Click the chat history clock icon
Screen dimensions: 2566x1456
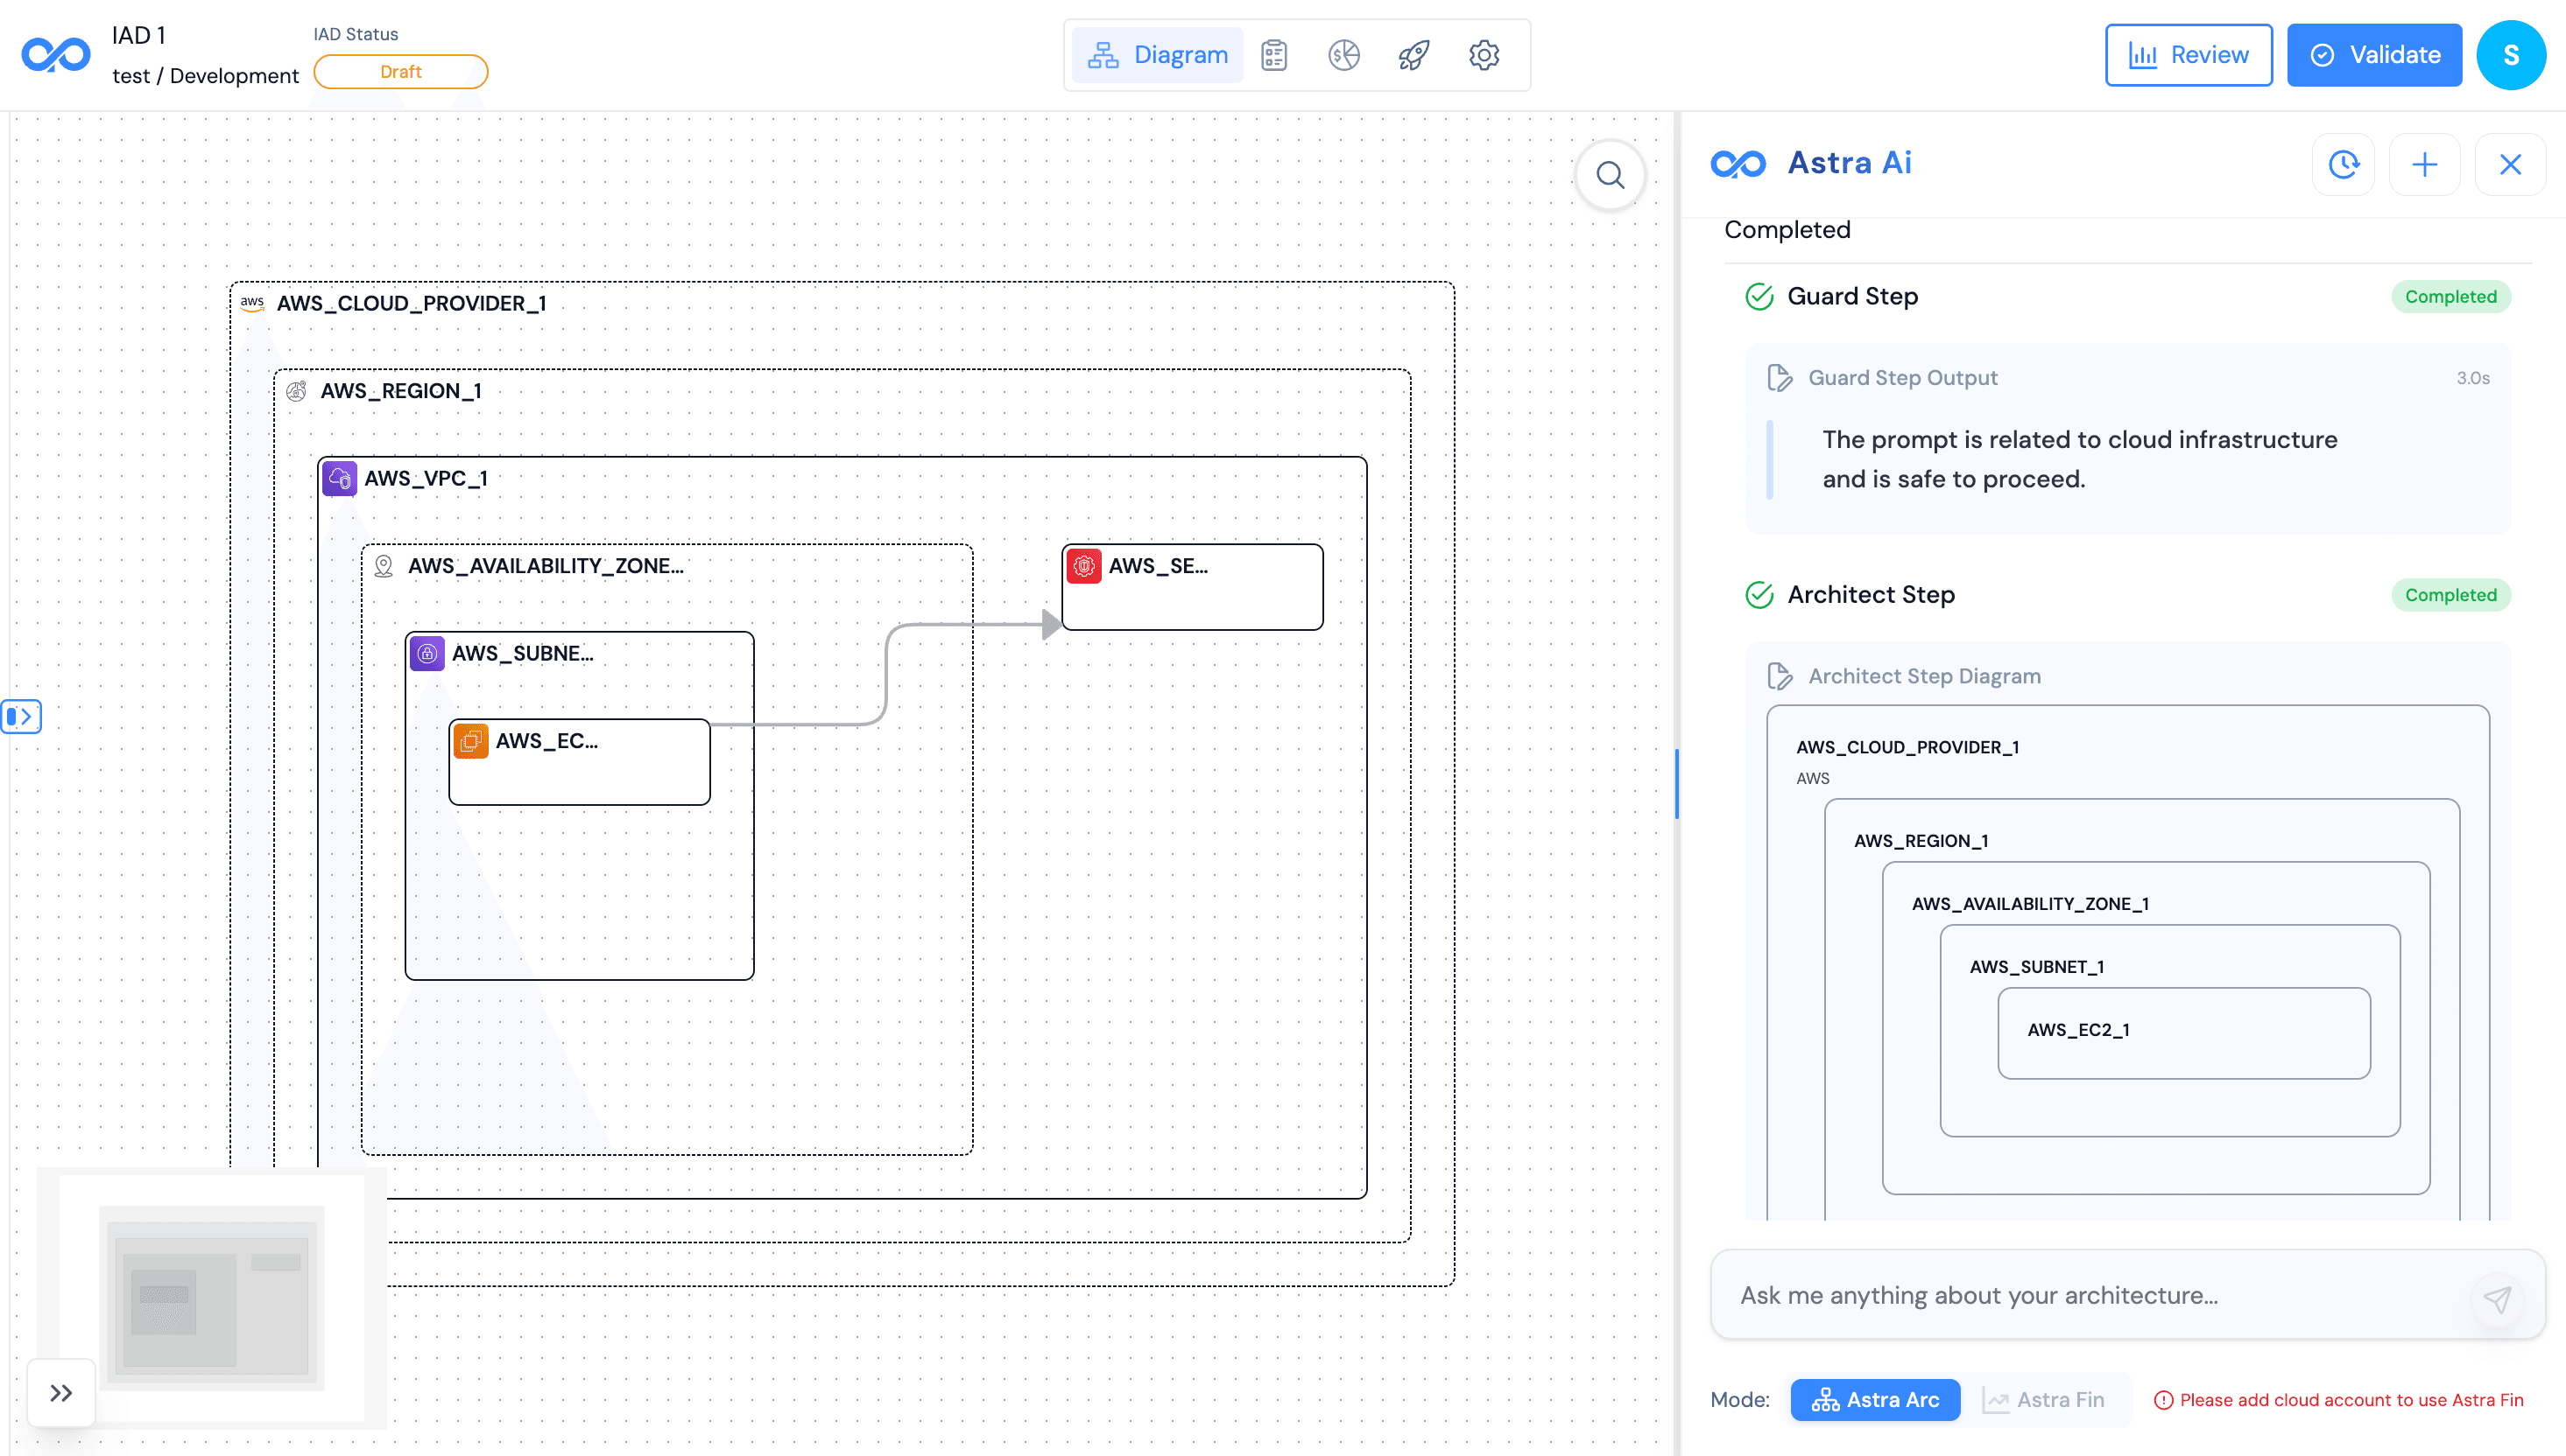[x=2343, y=164]
